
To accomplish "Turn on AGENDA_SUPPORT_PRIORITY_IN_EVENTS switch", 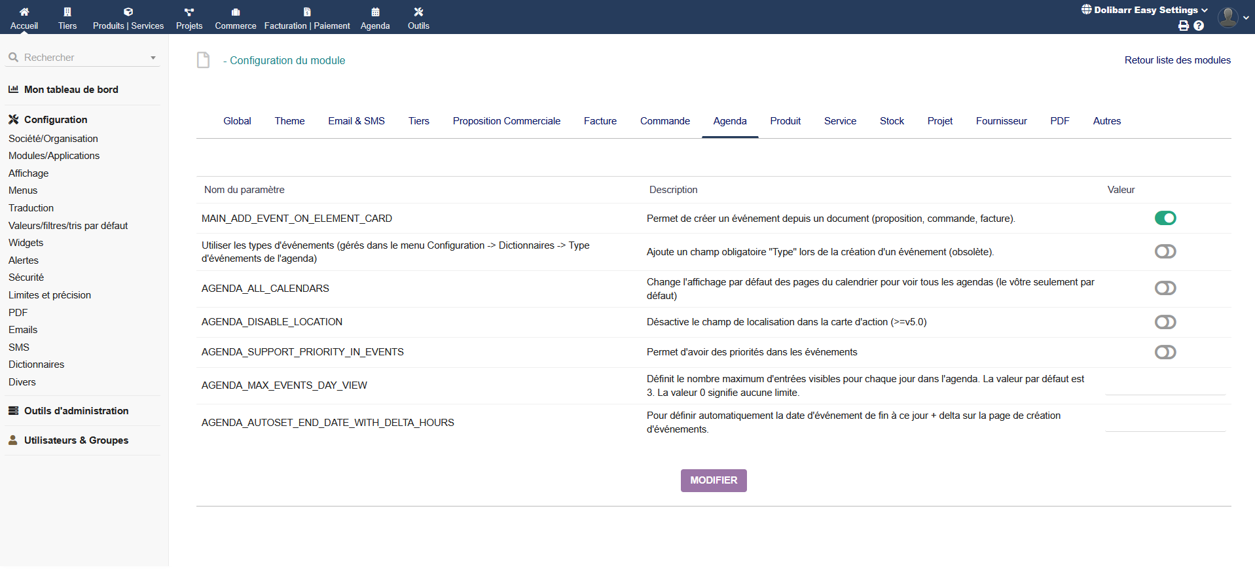I will (x=1165, y=352).
